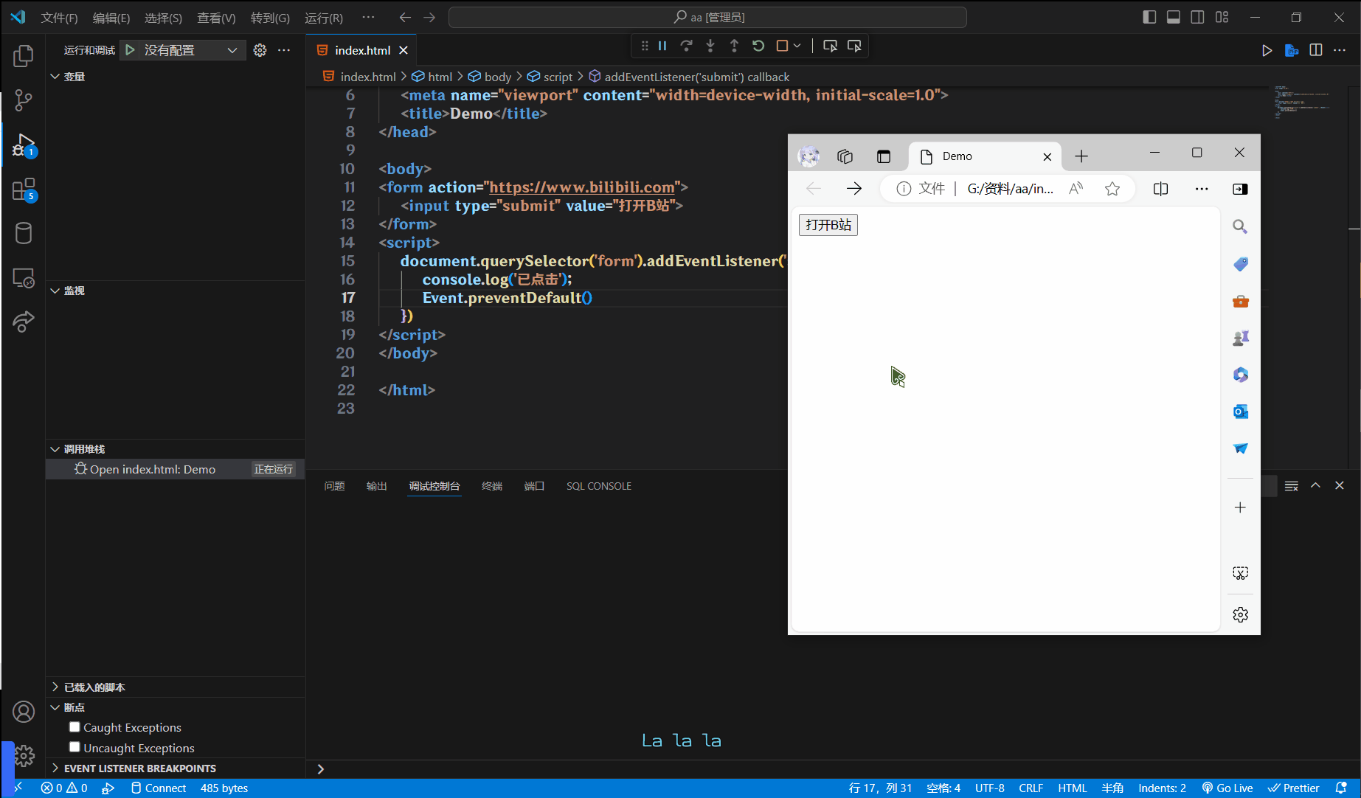Select Open index.html: Demo call stack row
Image resolution: width=1361 pixels, height=798 pixels.
click(x=175, y=469)
